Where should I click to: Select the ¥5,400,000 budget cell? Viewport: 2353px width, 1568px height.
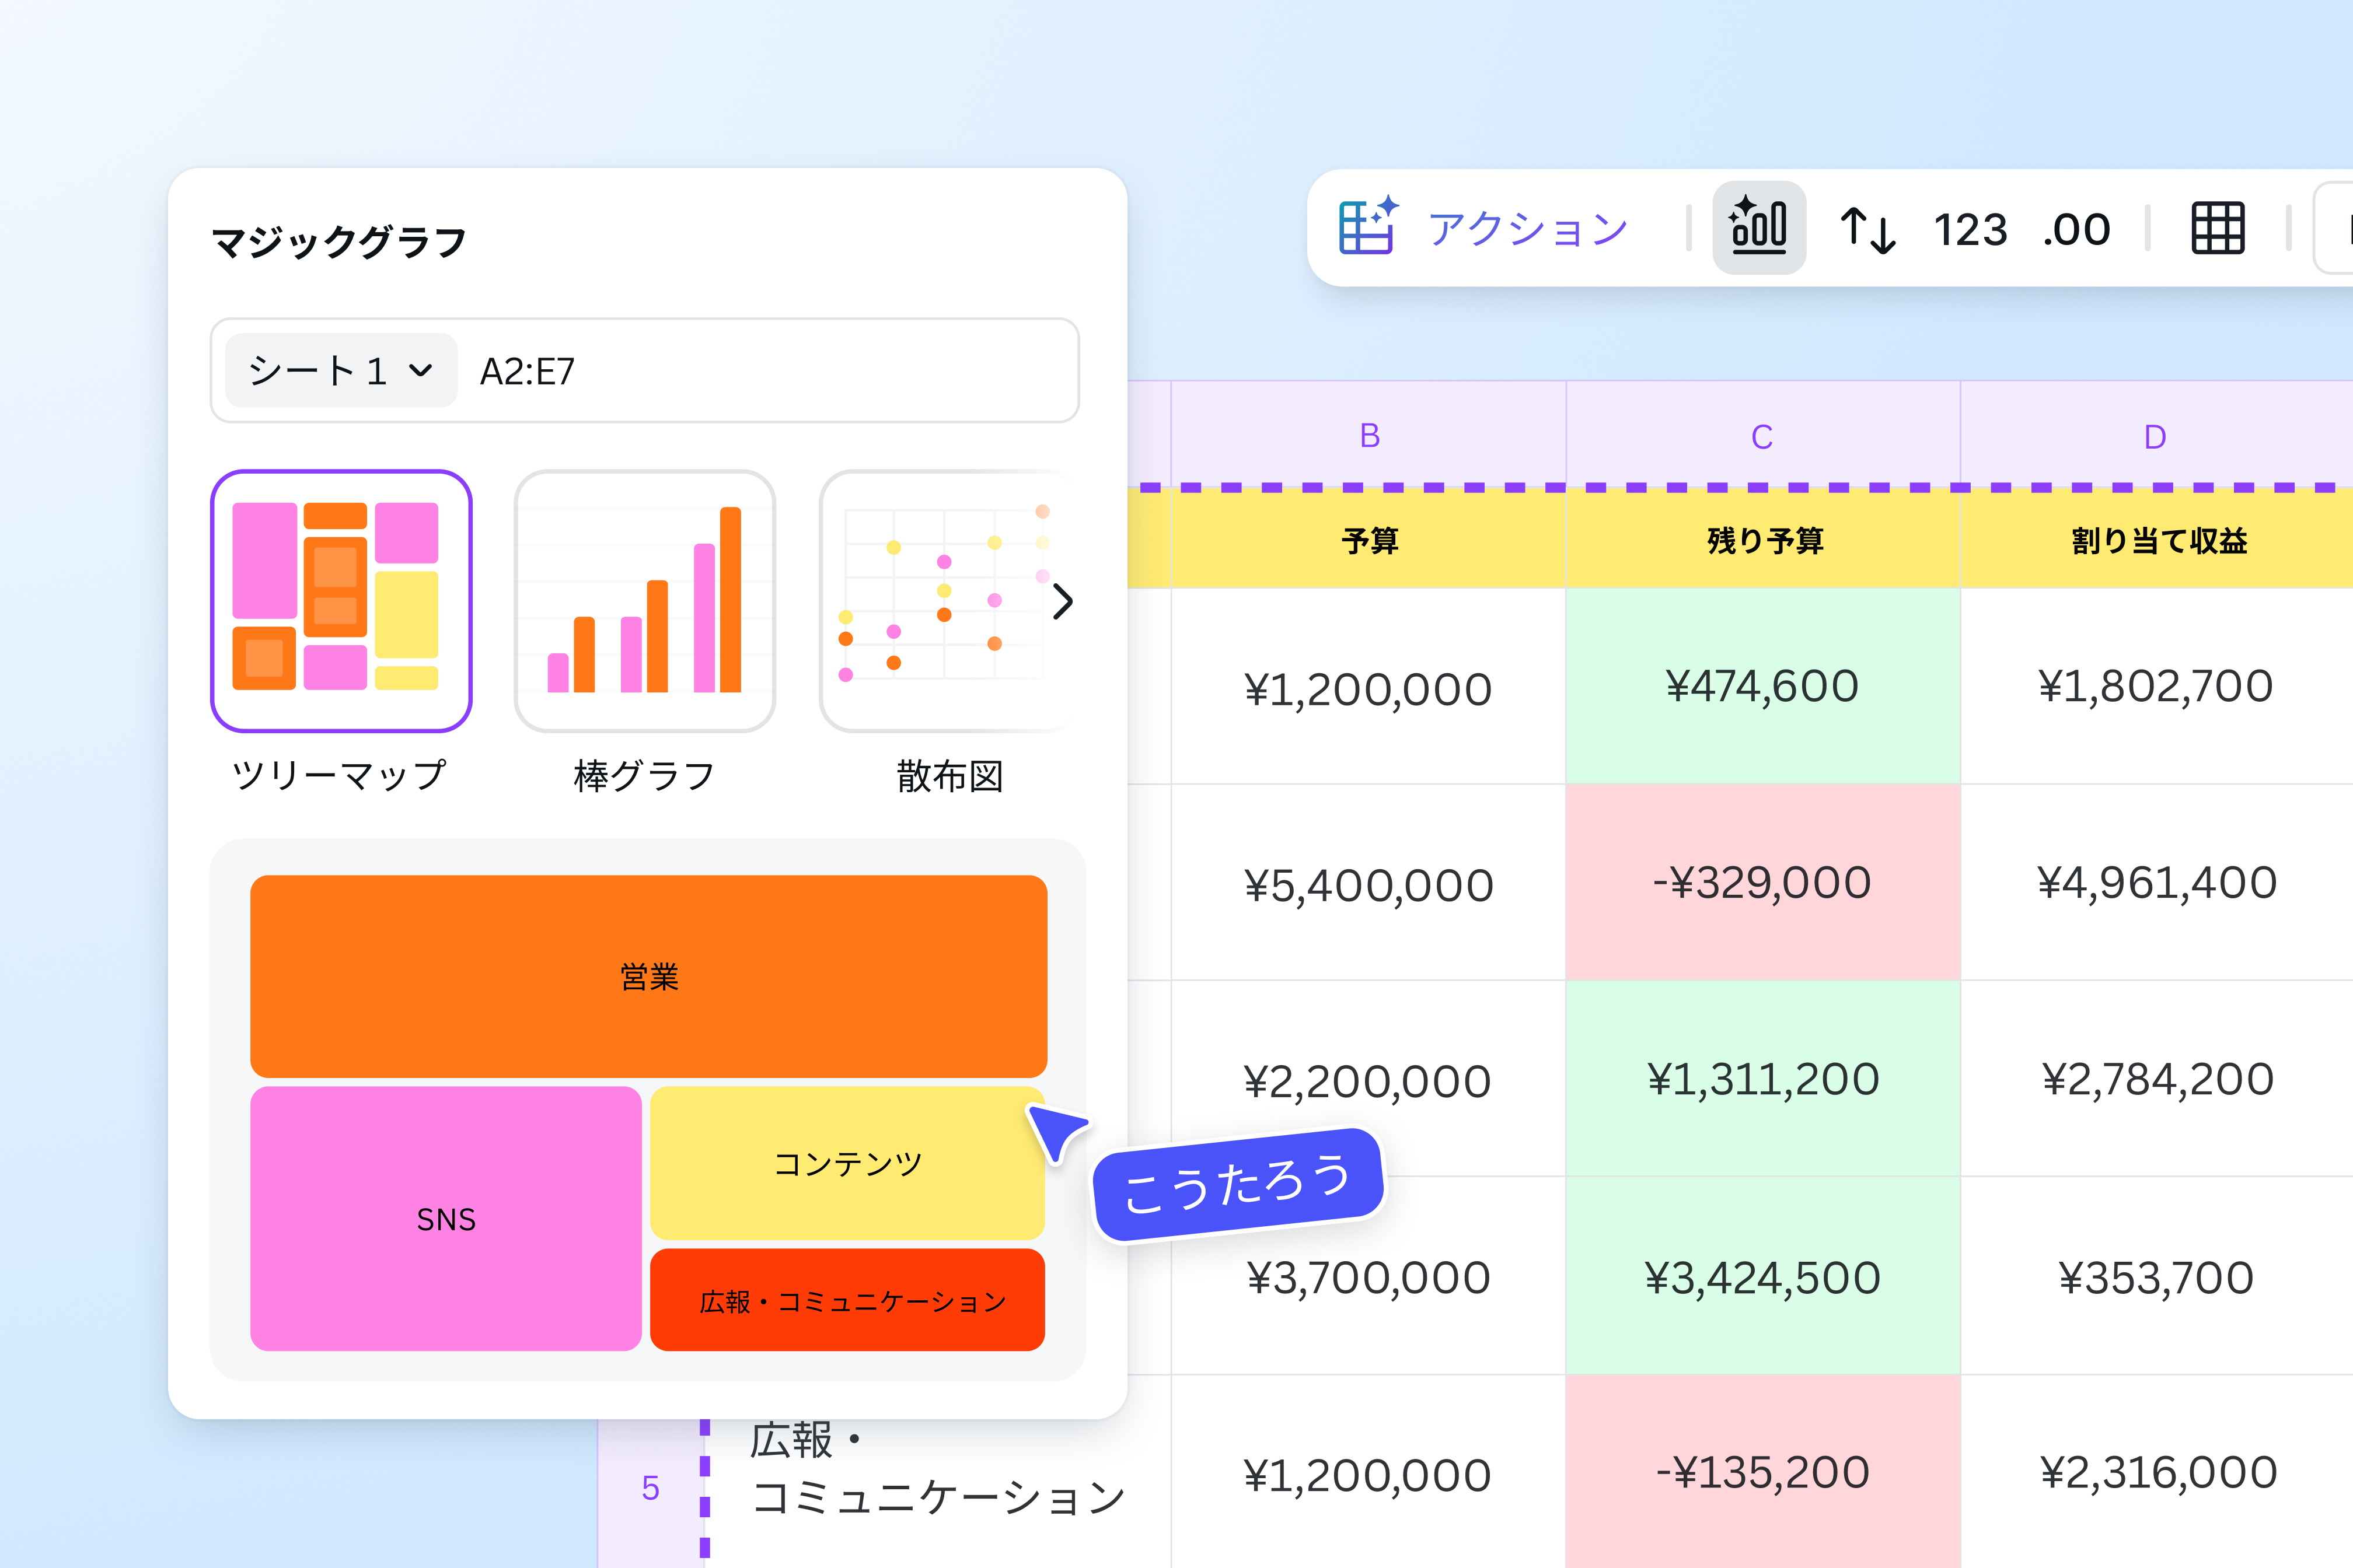(x=1368, y=883)
